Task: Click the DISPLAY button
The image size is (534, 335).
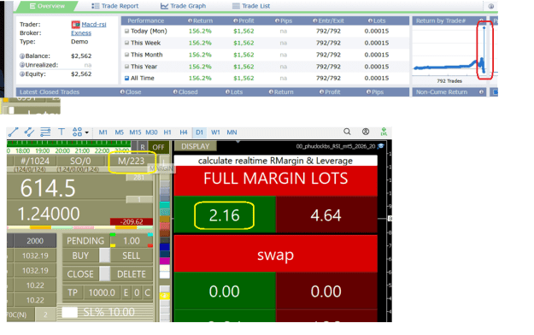Action: [x=195, y=146]
